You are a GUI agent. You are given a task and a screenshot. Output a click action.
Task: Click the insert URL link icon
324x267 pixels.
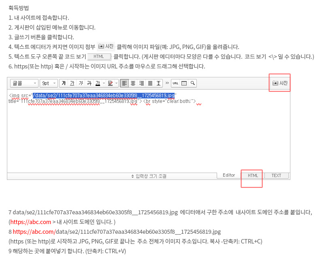(175, 83)
